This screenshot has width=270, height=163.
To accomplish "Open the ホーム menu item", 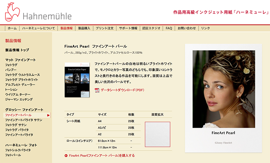I will click(x=12, y=28).
